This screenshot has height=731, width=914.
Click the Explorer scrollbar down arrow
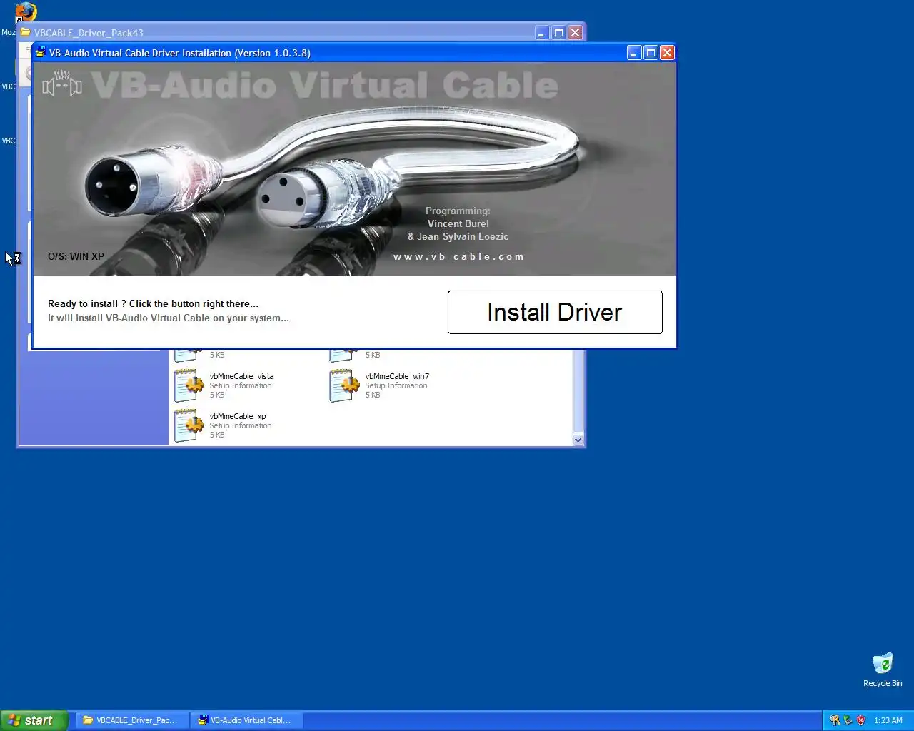(578, 440)
